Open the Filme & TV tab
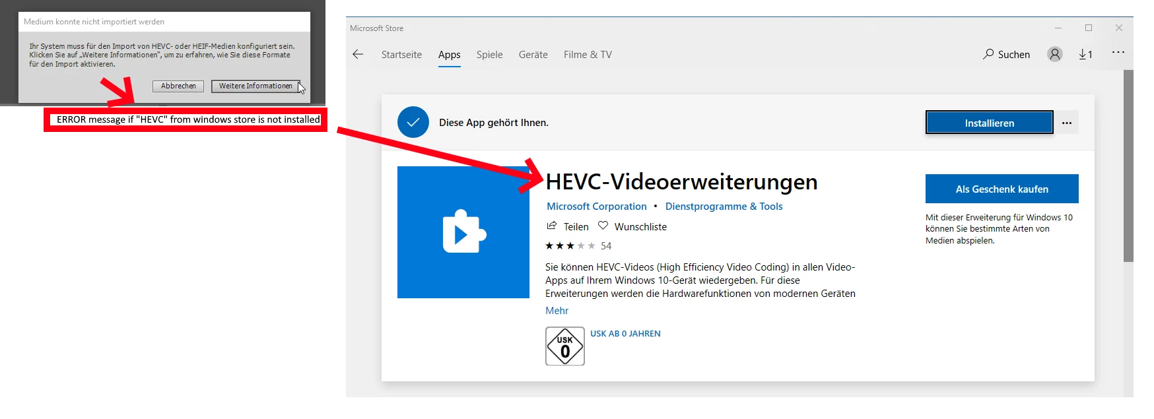1154x419 pixels. [x=588, y=55]
